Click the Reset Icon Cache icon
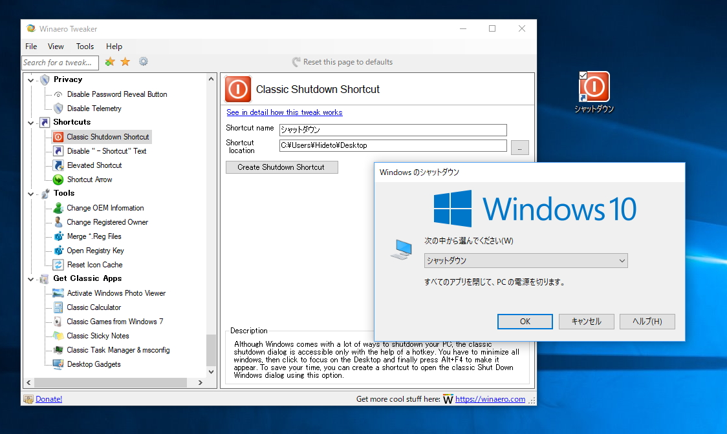Viewport: 727px width, 434px height. tap(58, 265)
